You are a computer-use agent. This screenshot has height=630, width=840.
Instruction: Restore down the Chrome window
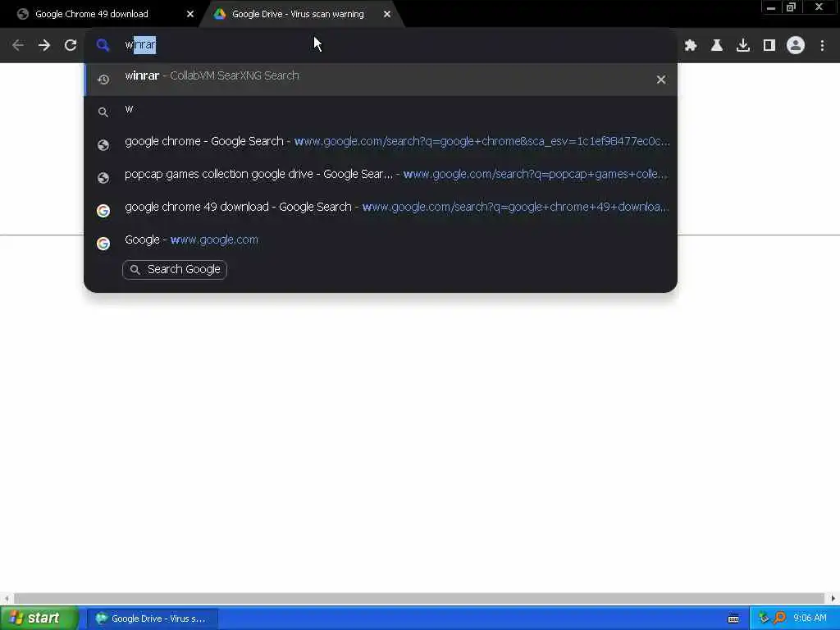pyautogui.click(x=792, y=7)
